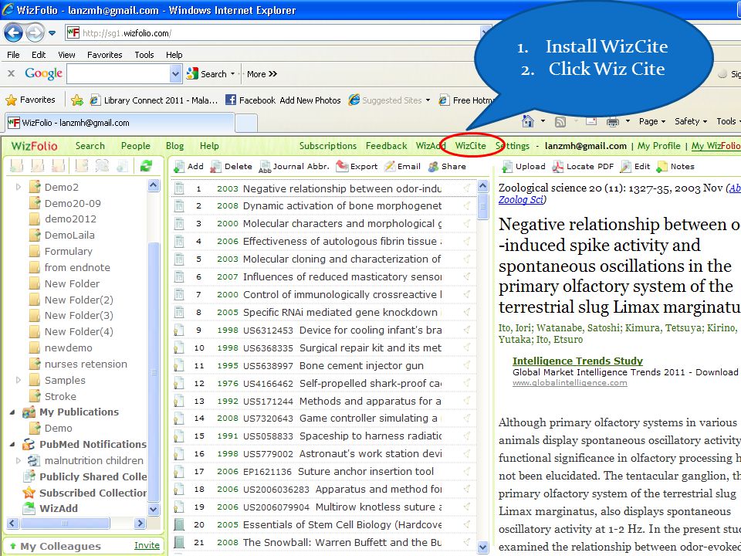Viewport: 741px width, 556px height.
Task: Click the Email icon
Action: 390,167
